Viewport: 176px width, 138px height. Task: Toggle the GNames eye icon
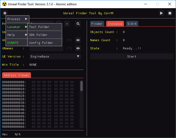click(78, 48)
